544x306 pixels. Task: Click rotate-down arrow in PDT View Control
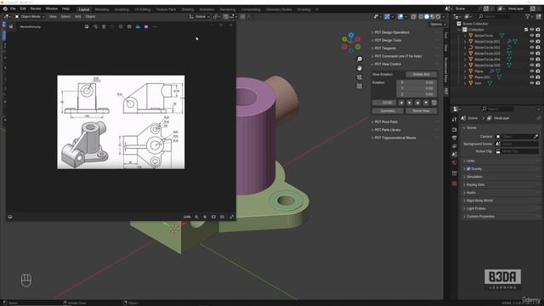click(426, 103)
